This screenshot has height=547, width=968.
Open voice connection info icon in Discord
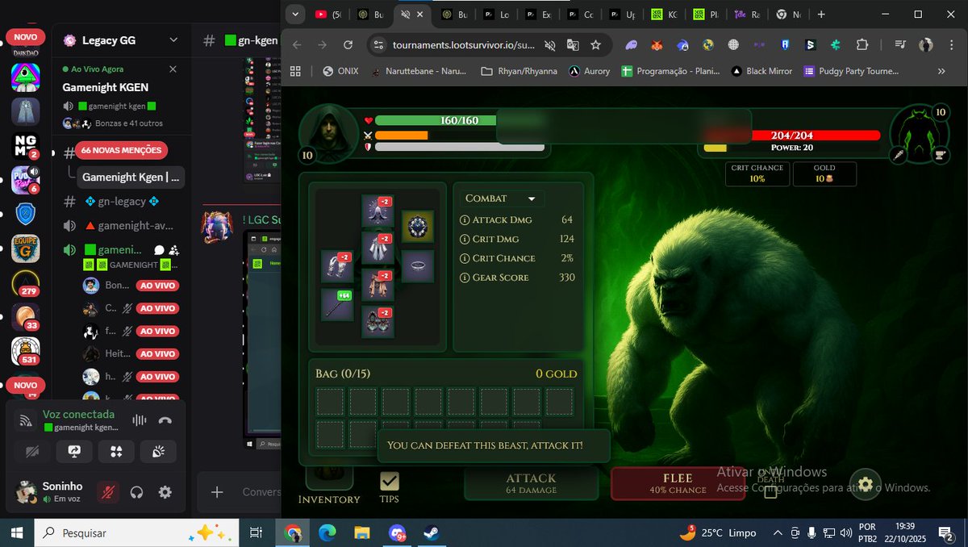tap(26, 420)
